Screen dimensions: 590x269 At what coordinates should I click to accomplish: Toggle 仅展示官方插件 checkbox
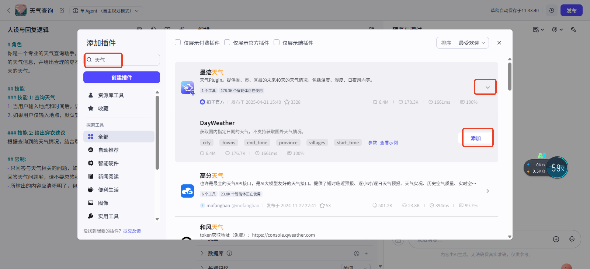pos(227,42)
